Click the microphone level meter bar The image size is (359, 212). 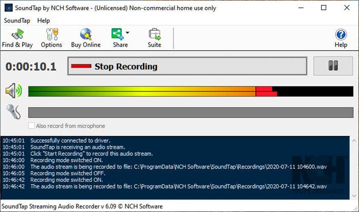tap(190, 112)
